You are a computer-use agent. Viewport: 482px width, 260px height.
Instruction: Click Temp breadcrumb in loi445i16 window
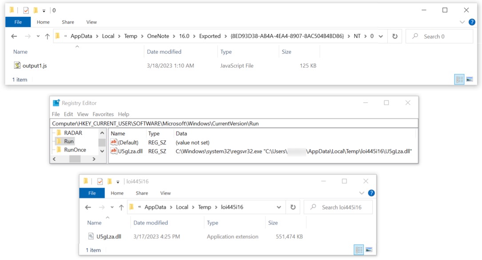coord(204,207)
